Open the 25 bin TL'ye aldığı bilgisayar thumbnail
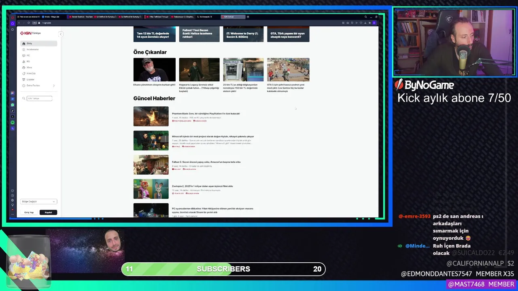The width and height of the screenshot is (518, 291). click(243, 70)
